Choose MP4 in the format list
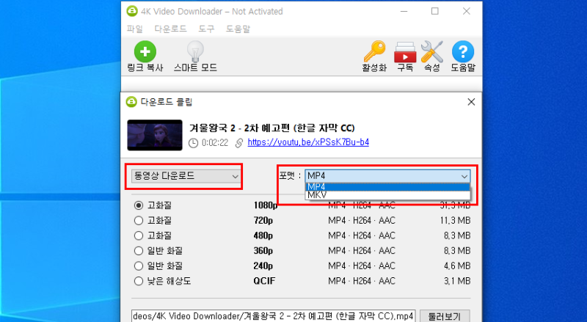Viewport: 587px width, 322px height. tap(388, 187)
